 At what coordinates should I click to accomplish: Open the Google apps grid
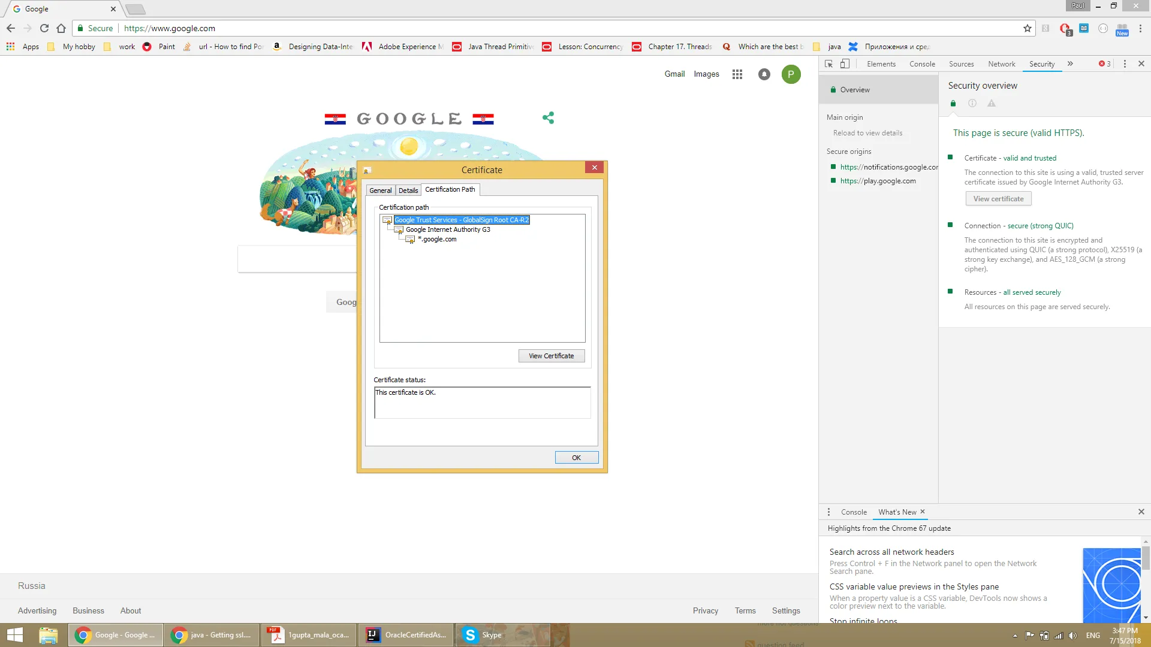(x=737, y=74)
